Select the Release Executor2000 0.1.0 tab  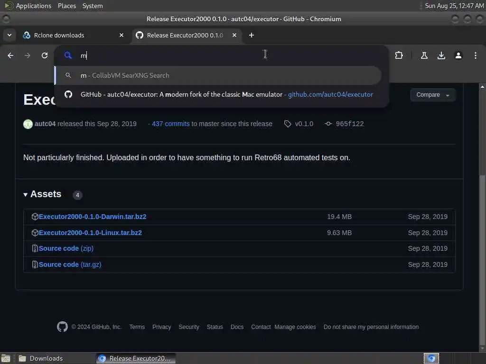click(x=187, y=35)
